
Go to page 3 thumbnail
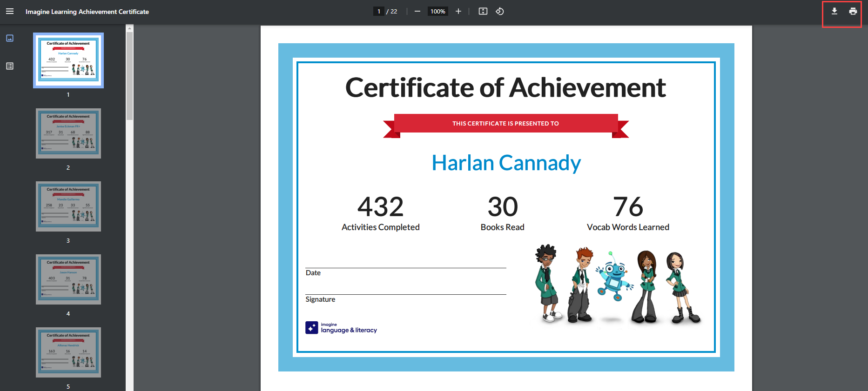(x=68, y=206)
